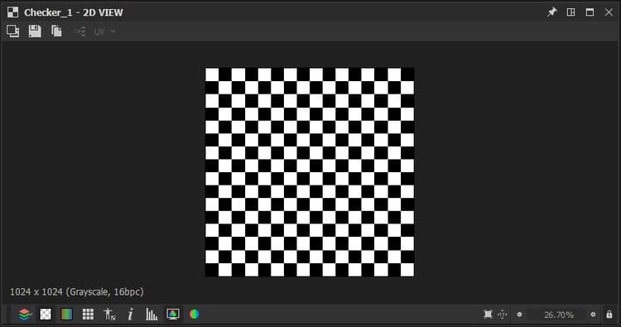This screenshot has width=621, height=327.
Task: Click the "1024 x 1024 (Grayscale, 16bpc)" text
Action: (76, 292)
